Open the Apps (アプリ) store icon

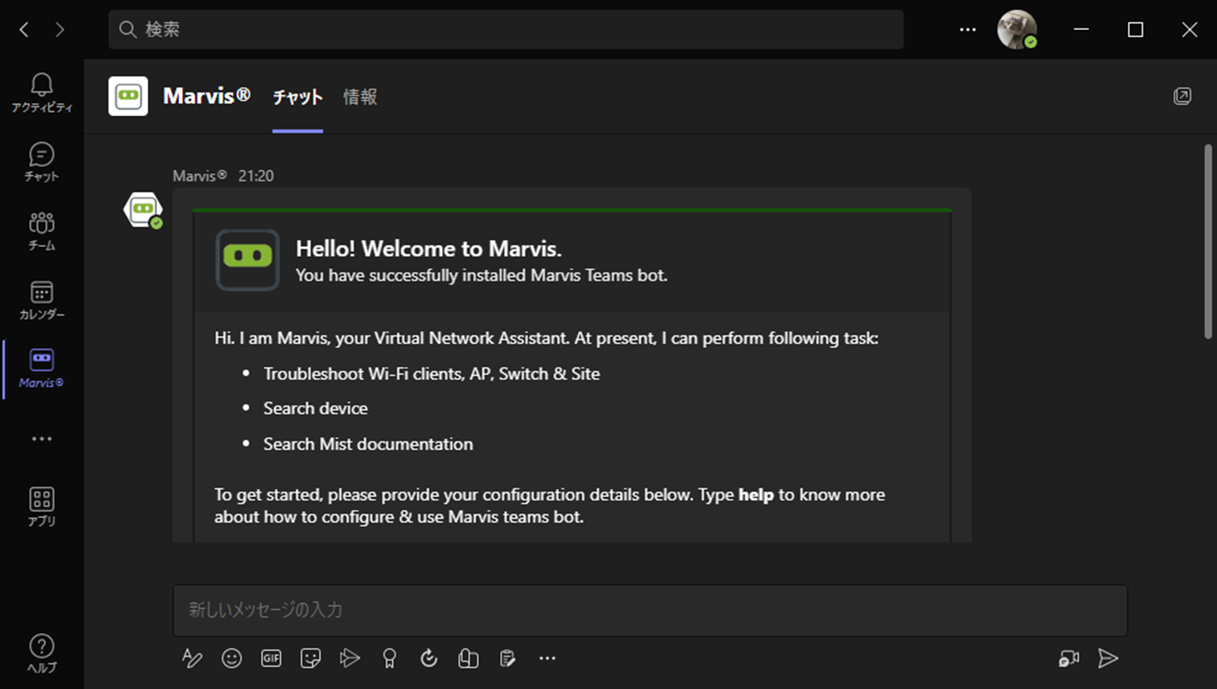pyautogui.click(x=41, y=506)
